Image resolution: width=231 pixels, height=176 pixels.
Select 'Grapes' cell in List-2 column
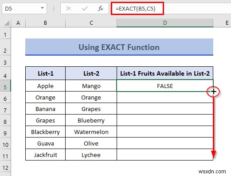click(91, 109)
